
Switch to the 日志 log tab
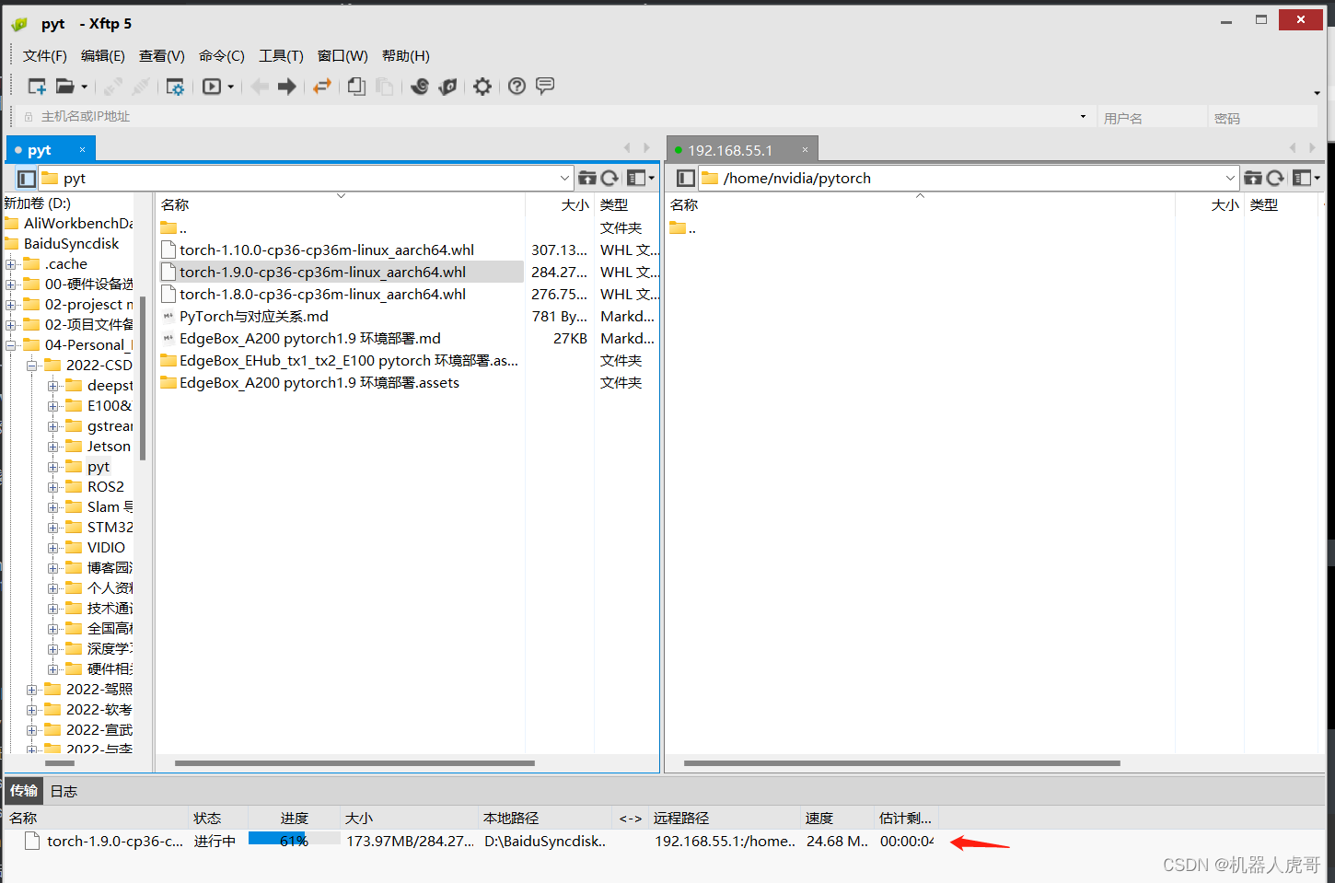point(64,791)
